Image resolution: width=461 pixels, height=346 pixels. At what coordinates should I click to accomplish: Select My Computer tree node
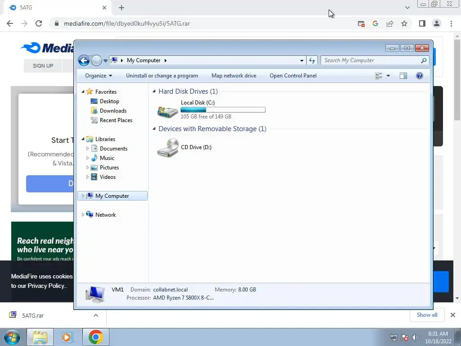[x=112, y=196]
